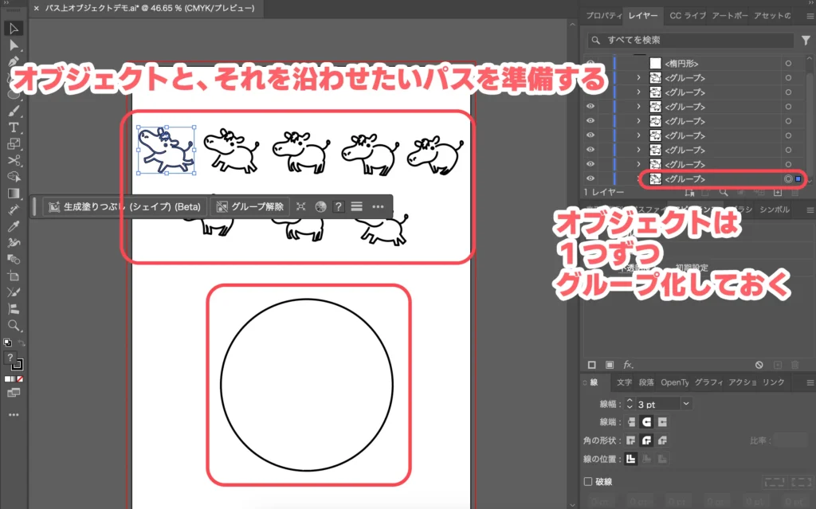
Task: Select the Zoom magnifier tool
Action: click(x=14, y=326)
